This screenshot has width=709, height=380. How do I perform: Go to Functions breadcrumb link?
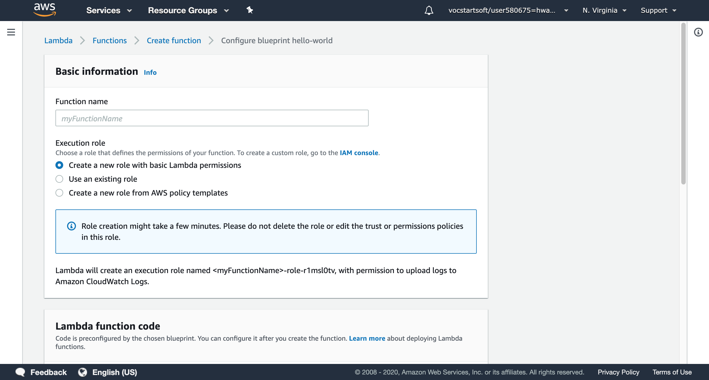click(109, 40)
